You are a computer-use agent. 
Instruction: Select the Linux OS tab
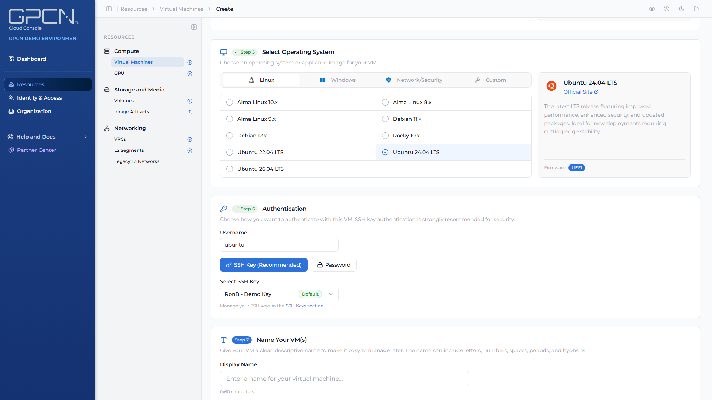point(261,80)
